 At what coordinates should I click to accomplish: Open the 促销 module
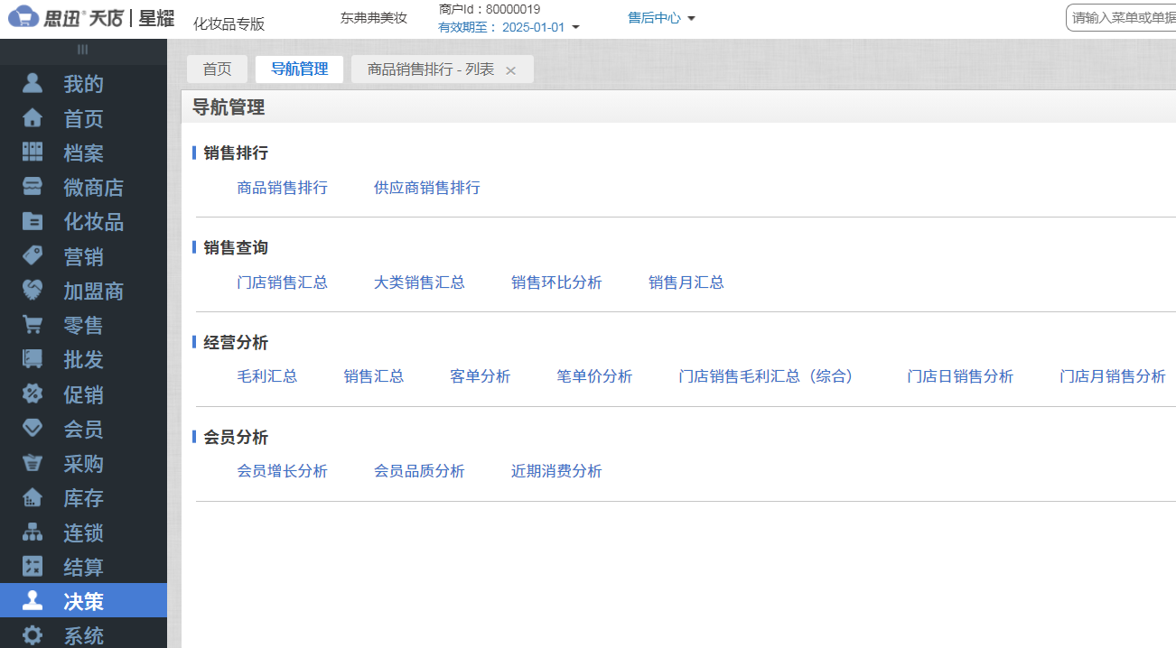coord(83,393)
